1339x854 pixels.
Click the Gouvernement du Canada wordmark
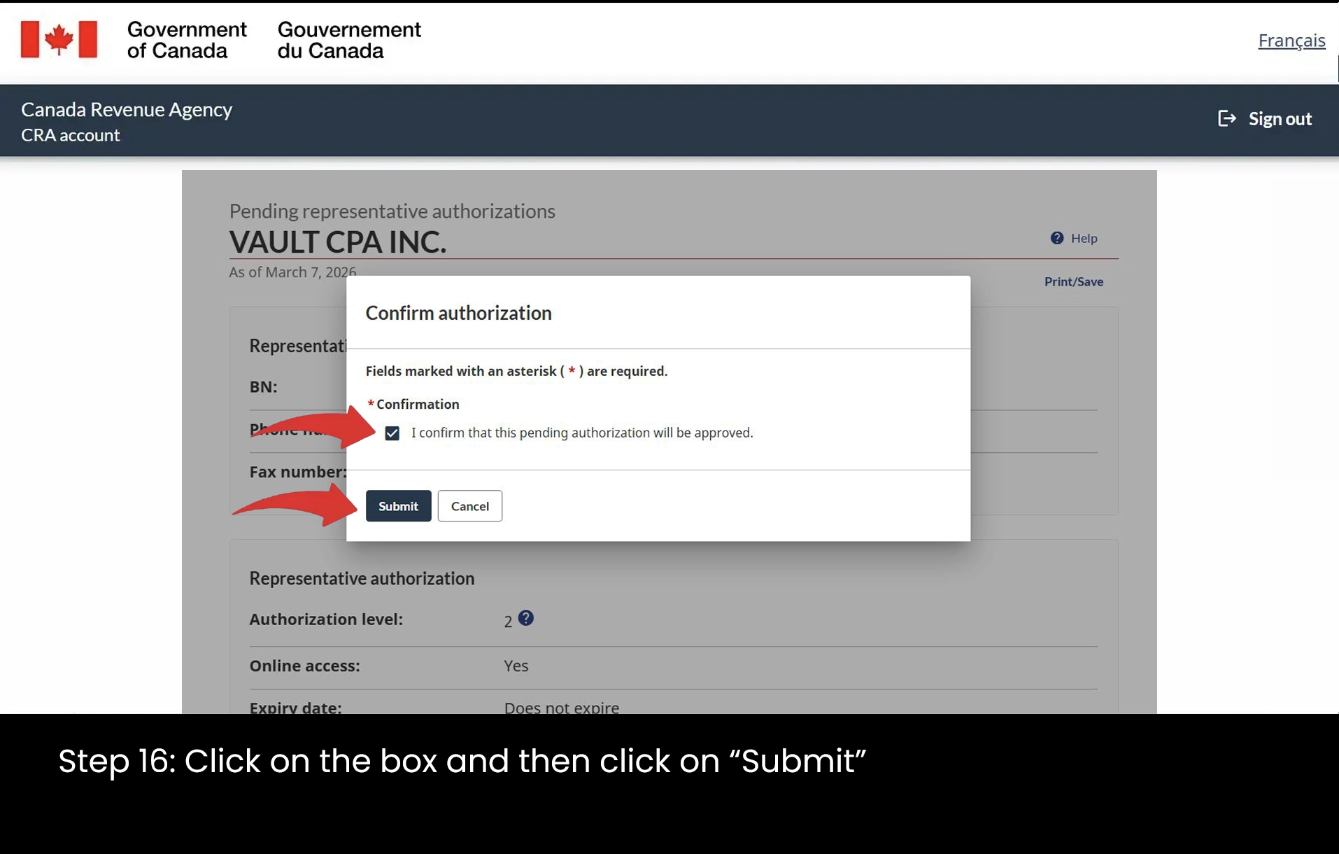[x=349, y=40]
